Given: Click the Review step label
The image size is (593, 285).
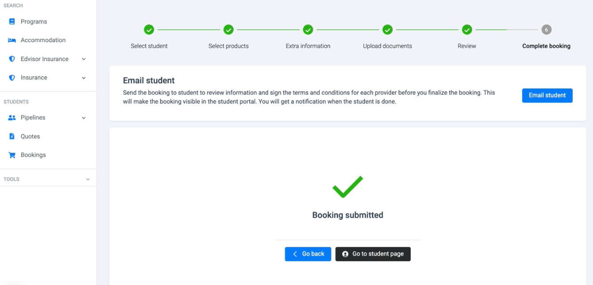Looking at the screenshot, I should coord(467,46).
